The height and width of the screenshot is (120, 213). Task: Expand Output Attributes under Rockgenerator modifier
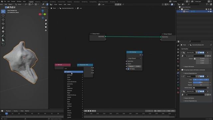pos(189,67)
